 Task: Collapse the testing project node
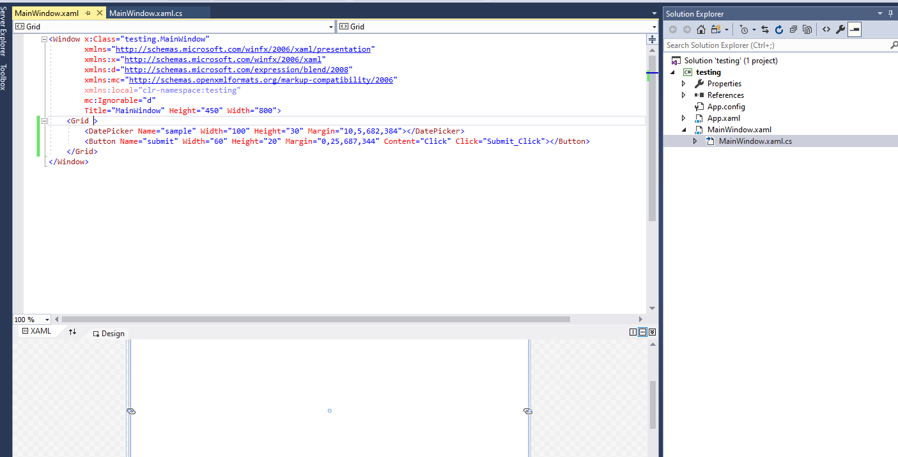click(x=672, y=72)
